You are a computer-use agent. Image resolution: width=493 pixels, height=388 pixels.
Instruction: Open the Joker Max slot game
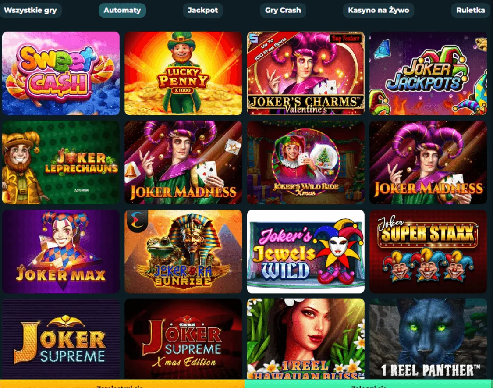(60, 251)
